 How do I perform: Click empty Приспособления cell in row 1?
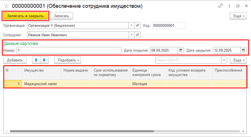tap(229, 84)
